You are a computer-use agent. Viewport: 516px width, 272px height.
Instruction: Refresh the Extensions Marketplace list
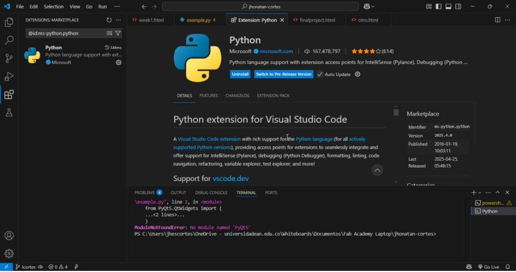click(x=109, y=20)
